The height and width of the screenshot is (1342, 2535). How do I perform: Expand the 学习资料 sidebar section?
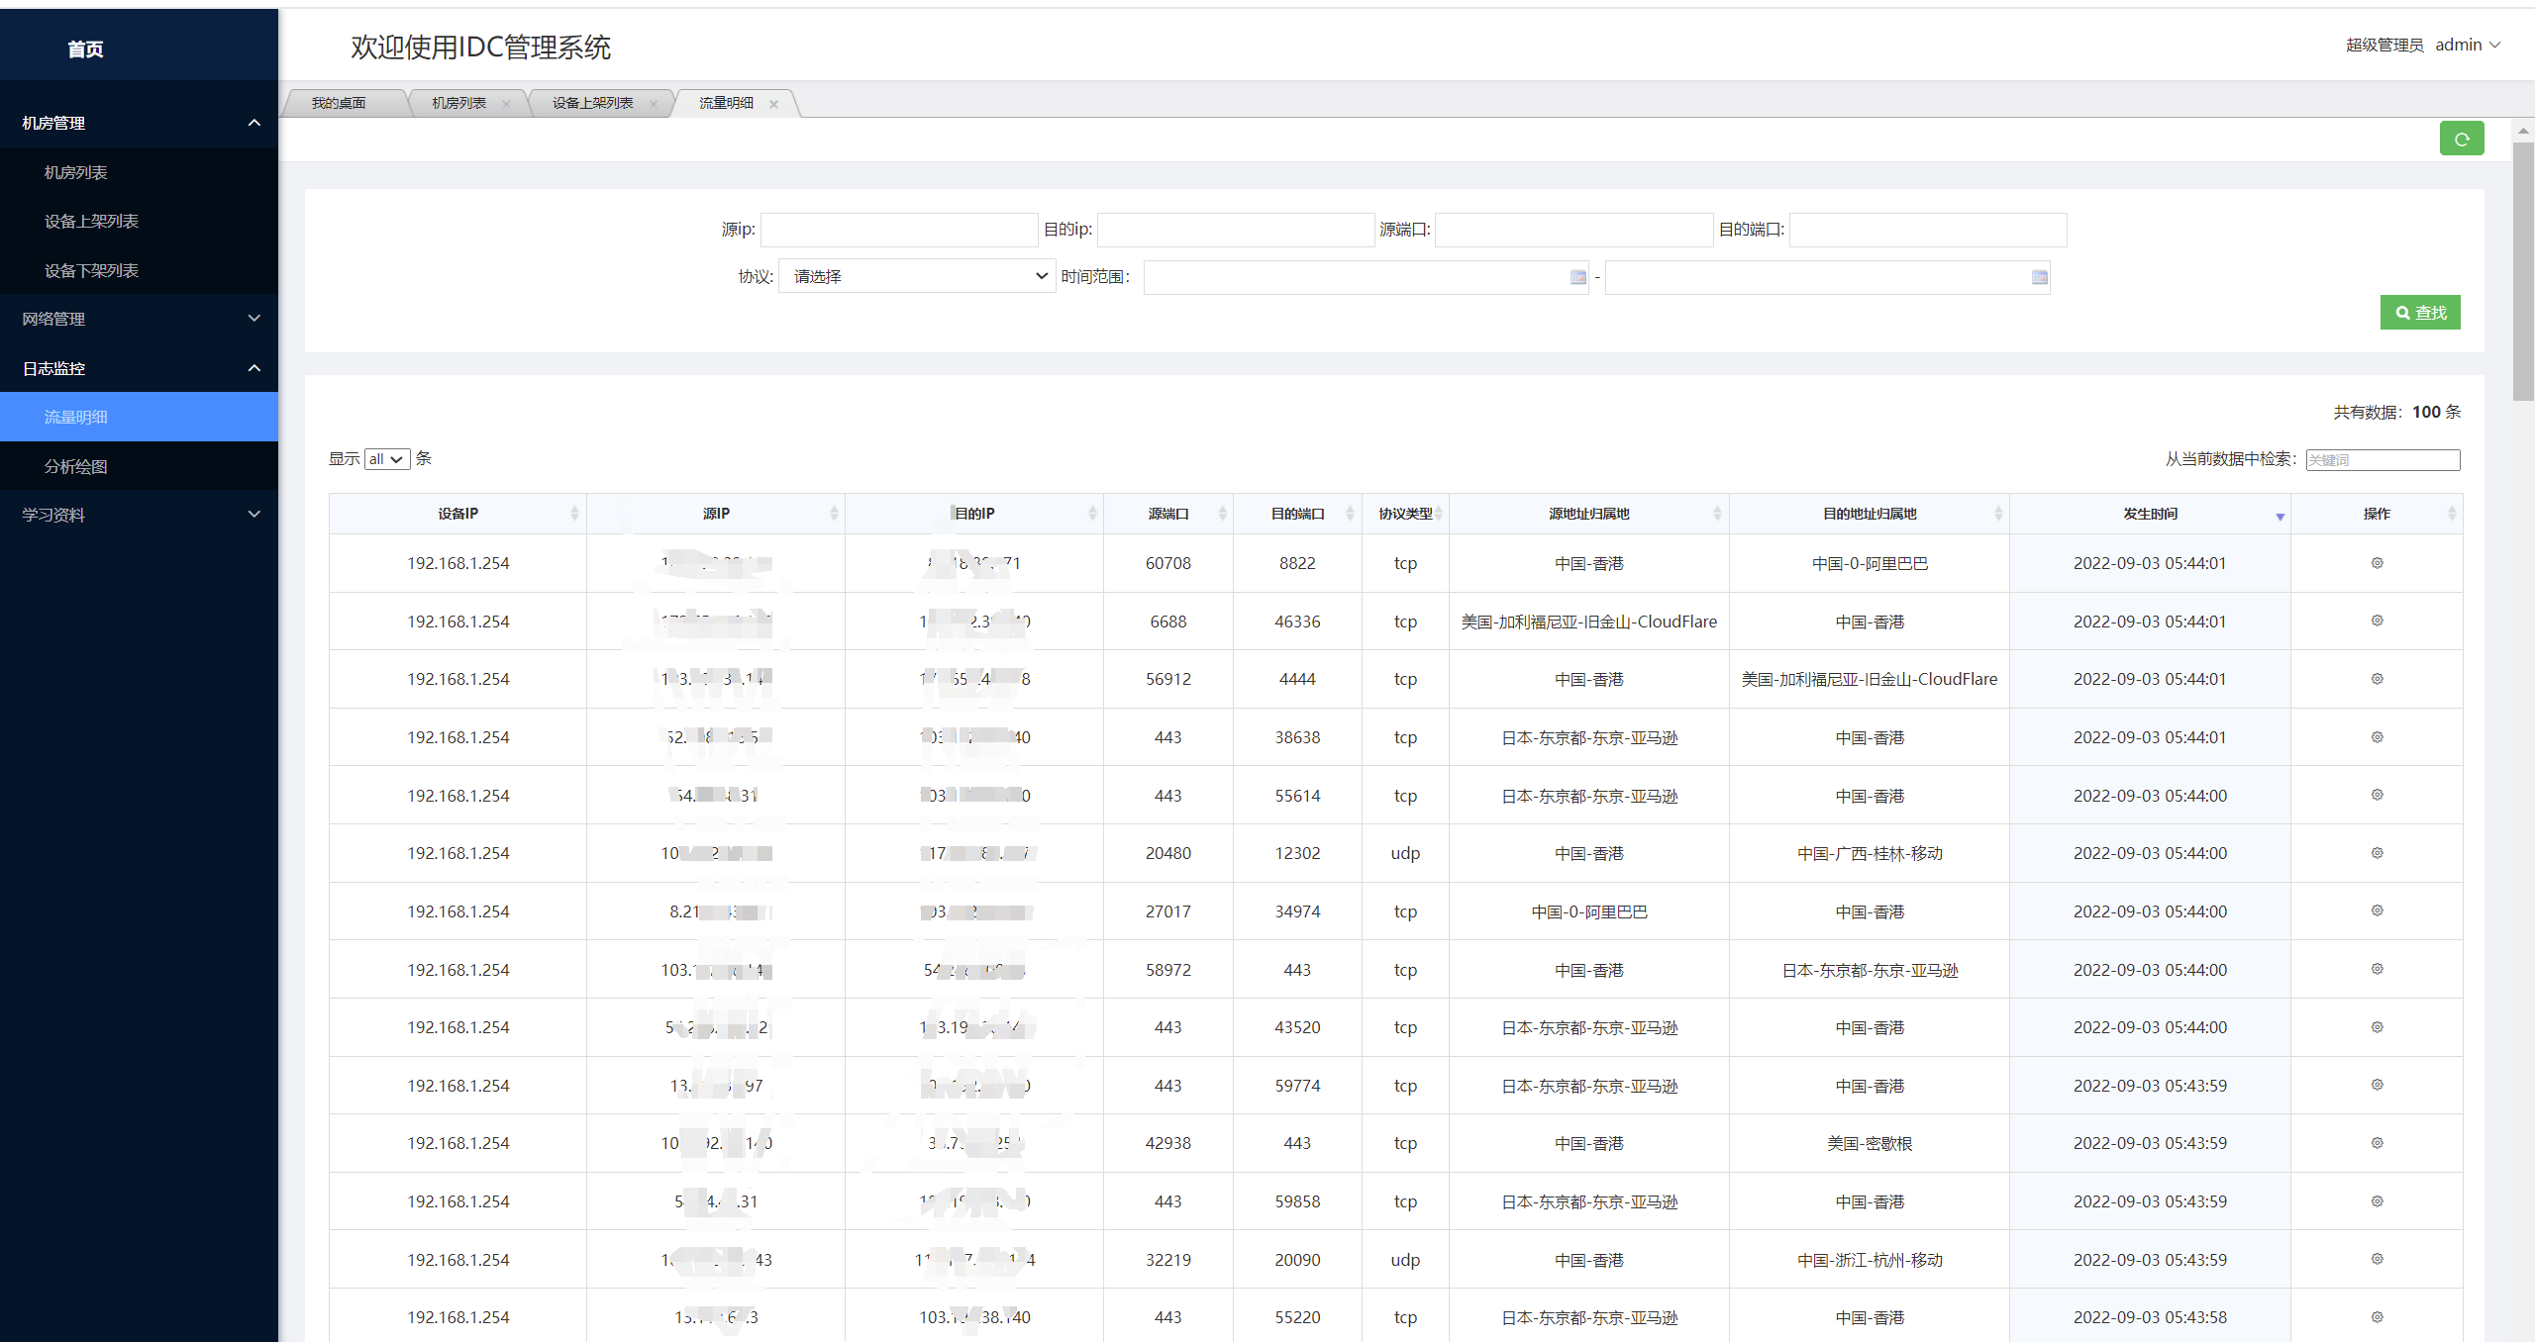pyautogui.click(x=139, y=515)
